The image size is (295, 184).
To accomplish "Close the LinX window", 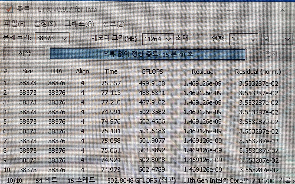I will 282,10.
